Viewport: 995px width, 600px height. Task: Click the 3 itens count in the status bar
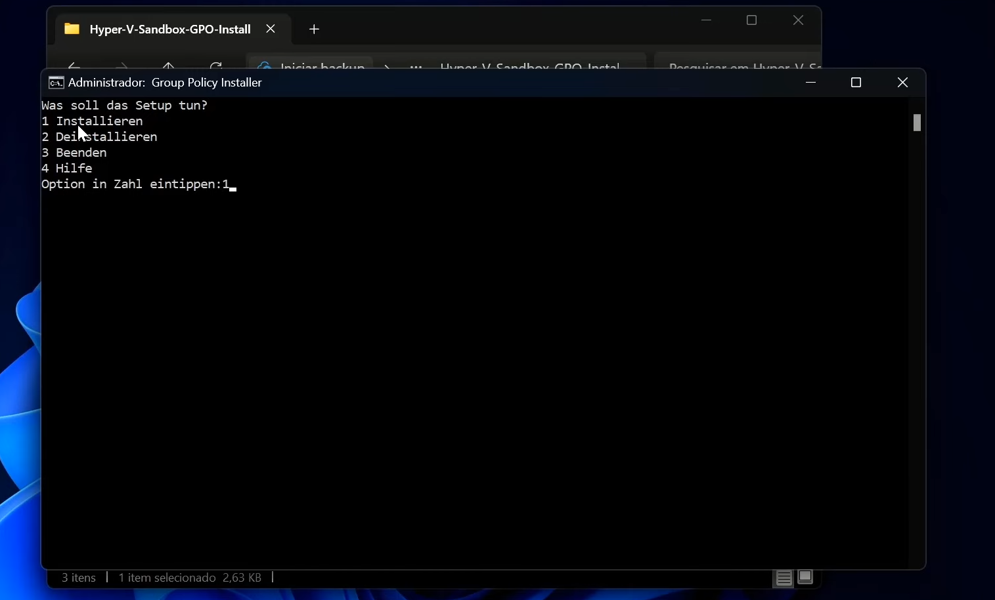click(77, 578)
